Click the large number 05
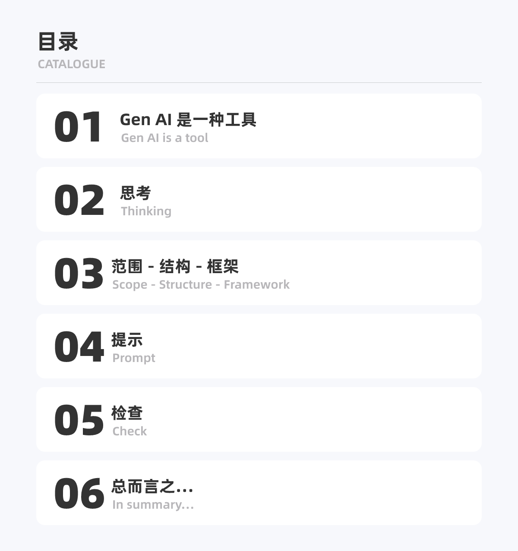Viewport: 518px width, 551px height. click(x=79, y=420)
